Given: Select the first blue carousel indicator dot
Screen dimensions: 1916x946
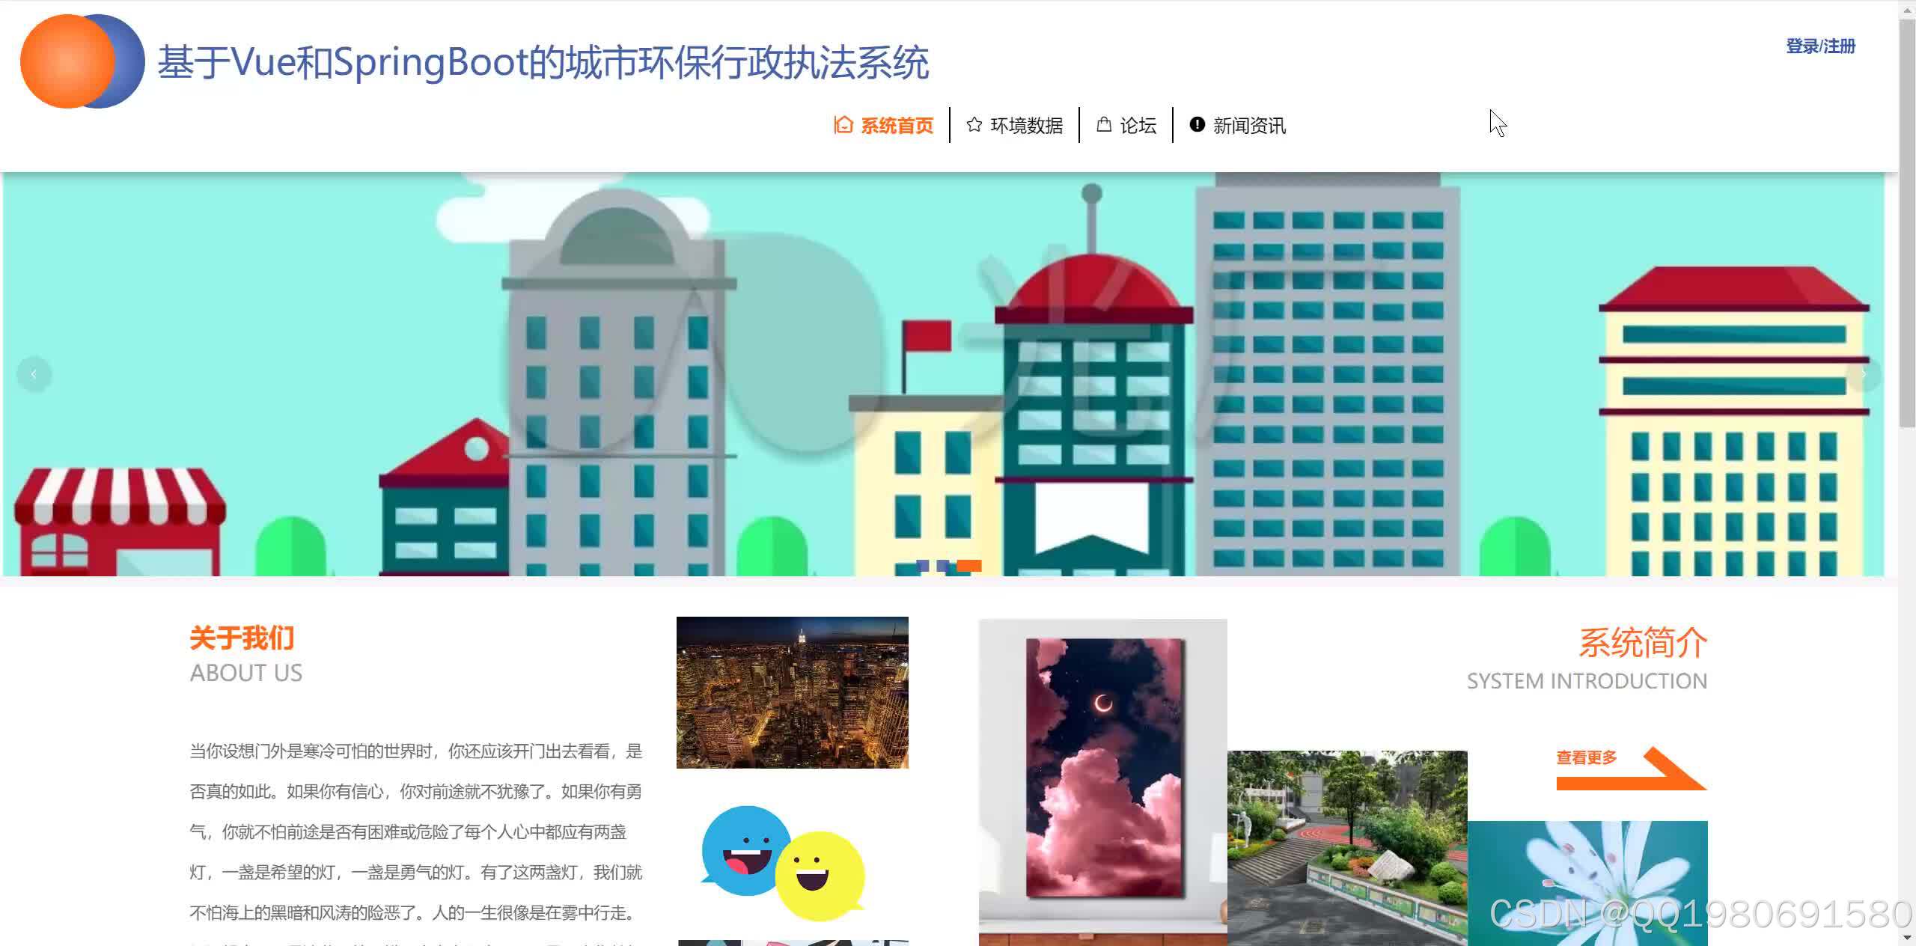Looking at the screenshot, I should click(x=921, y=567).
